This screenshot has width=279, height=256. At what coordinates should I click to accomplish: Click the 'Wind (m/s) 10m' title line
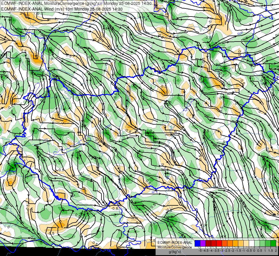(x=62, y=9)
